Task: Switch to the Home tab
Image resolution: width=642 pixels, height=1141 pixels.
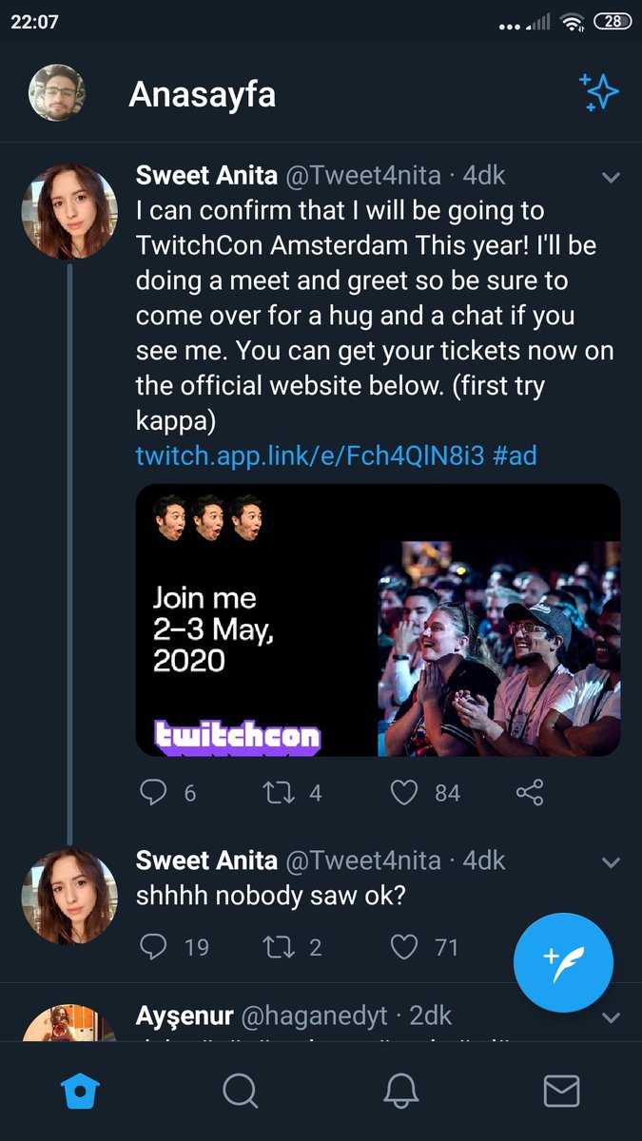Action: [x=81, y=1091]
